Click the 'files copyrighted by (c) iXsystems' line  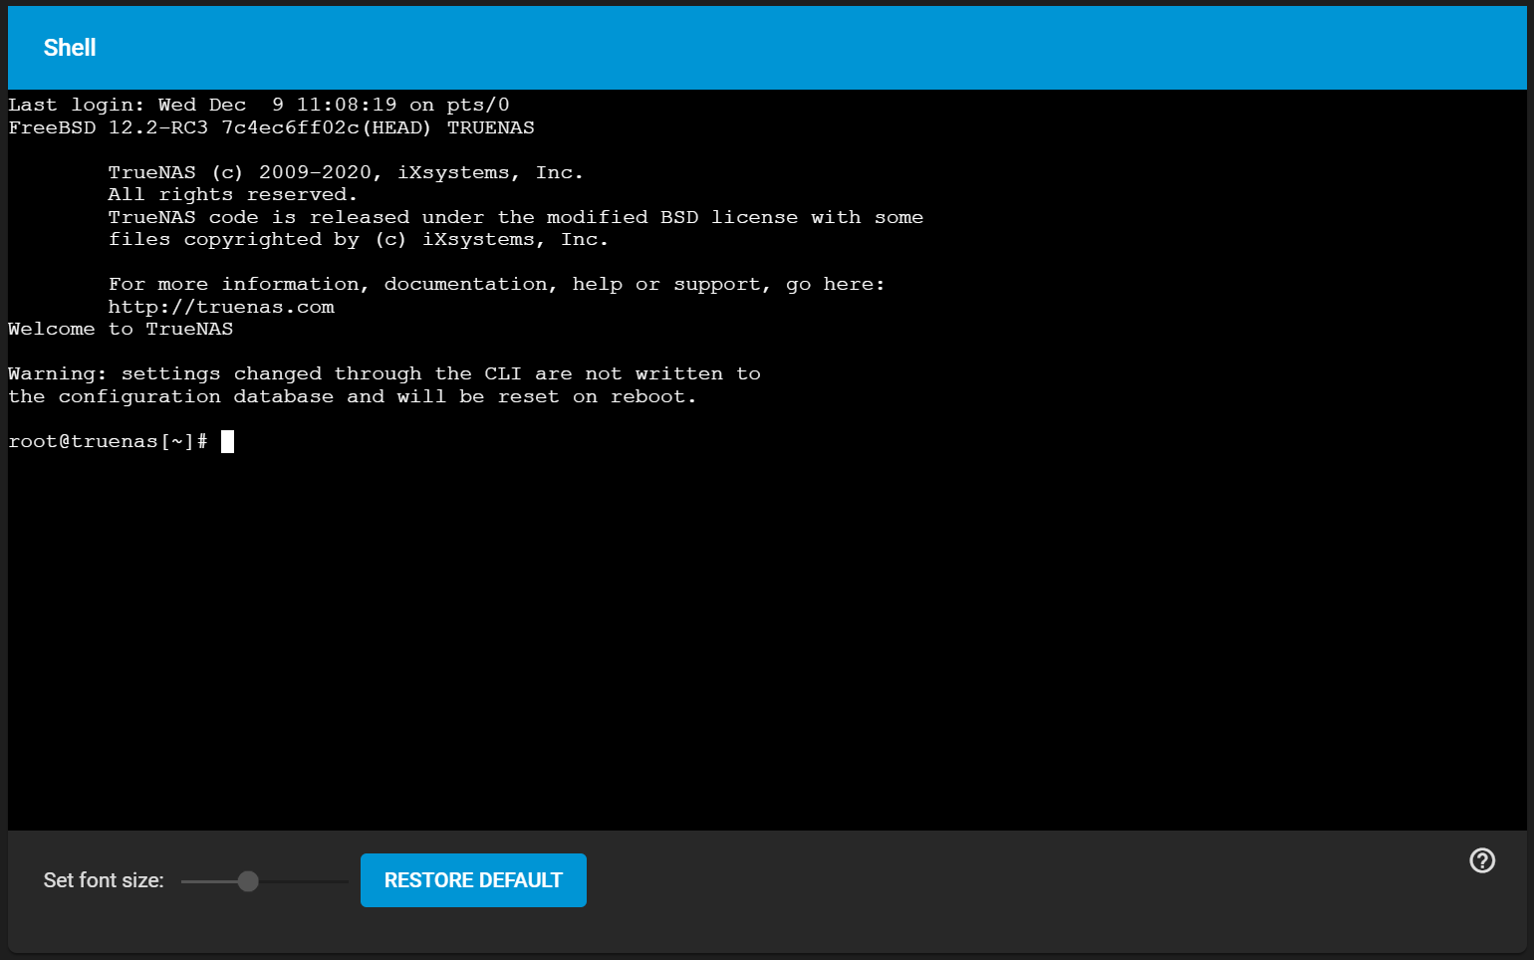tap(359, 239)
